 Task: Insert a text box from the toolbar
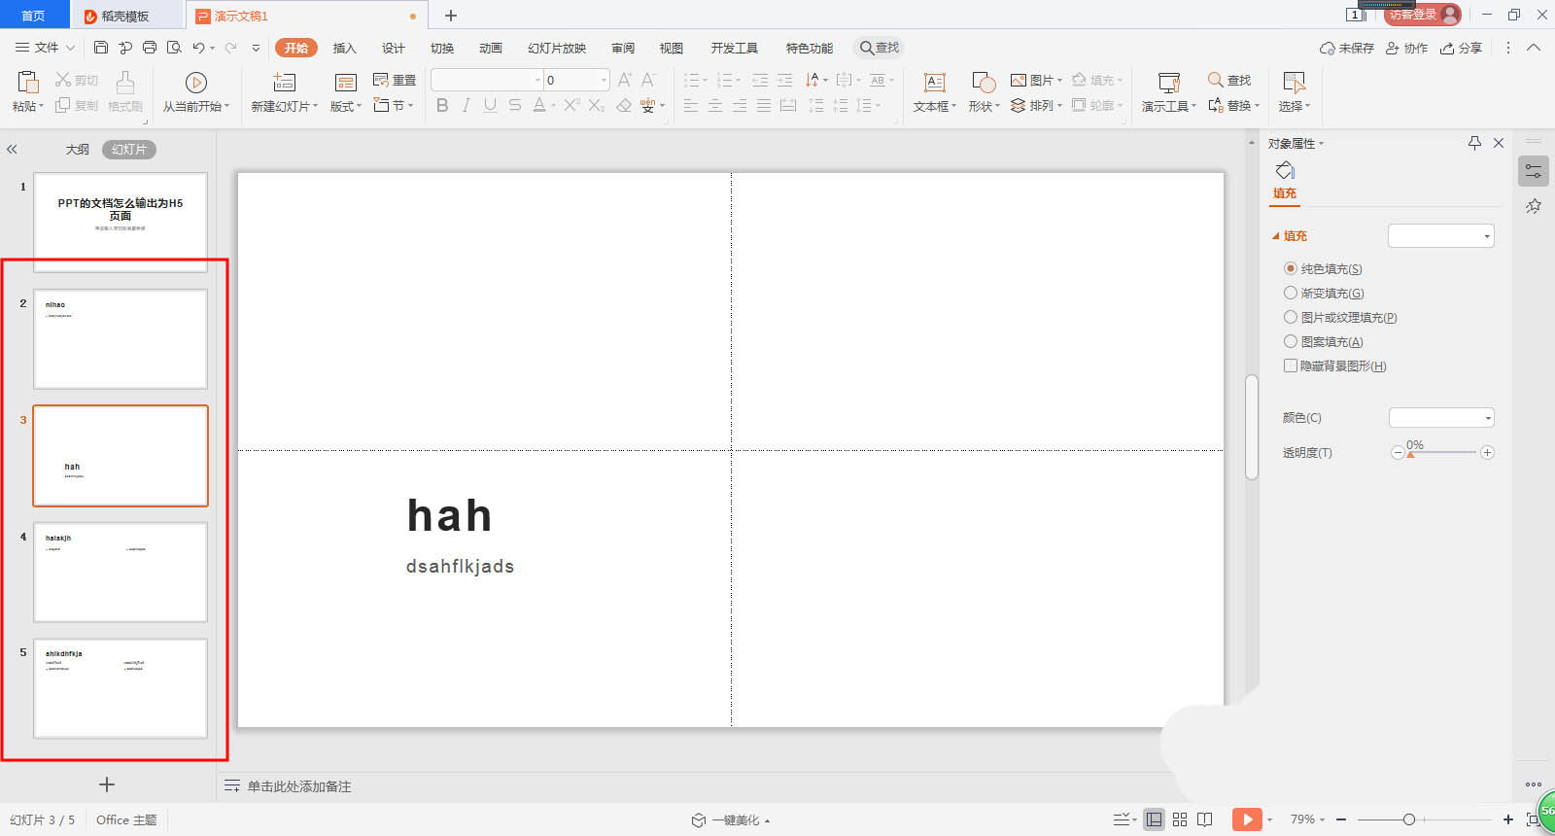pyautogui.click(x=934, y=83)
